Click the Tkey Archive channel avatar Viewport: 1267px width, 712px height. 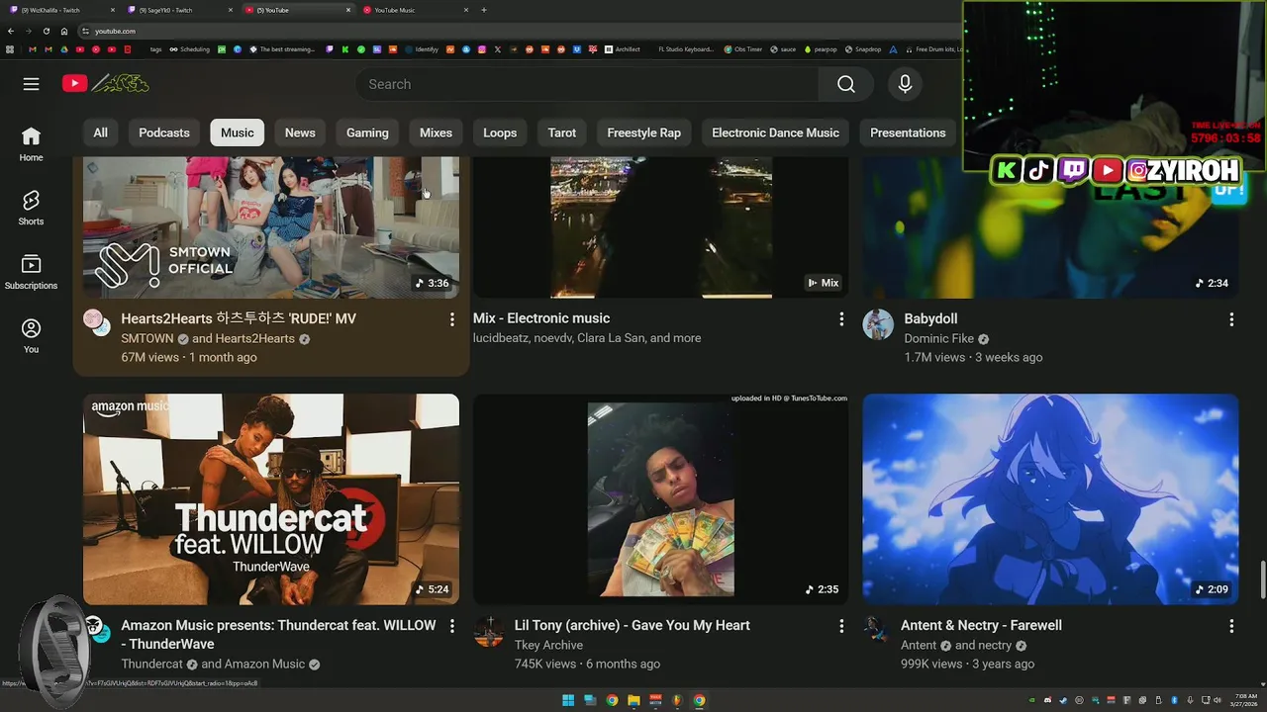click(x=488, y=631)
